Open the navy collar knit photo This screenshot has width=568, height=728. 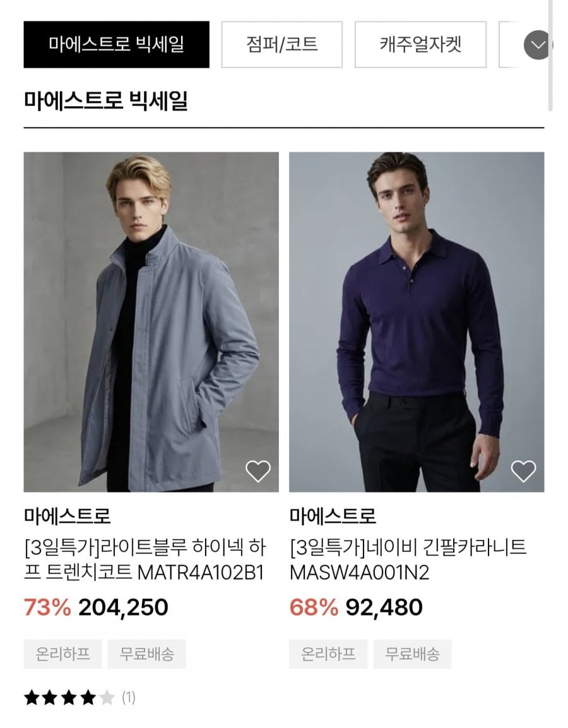point(417,321)
